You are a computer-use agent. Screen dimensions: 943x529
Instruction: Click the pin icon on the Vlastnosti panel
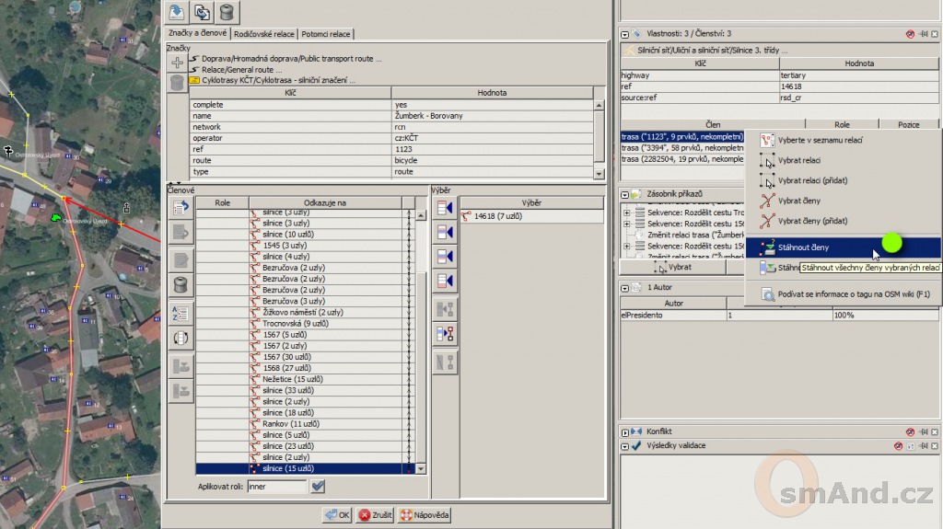(x=923, y=34)
